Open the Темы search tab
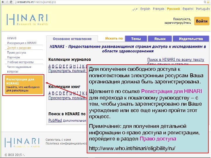The image size is (211, 158). (136, 39)
